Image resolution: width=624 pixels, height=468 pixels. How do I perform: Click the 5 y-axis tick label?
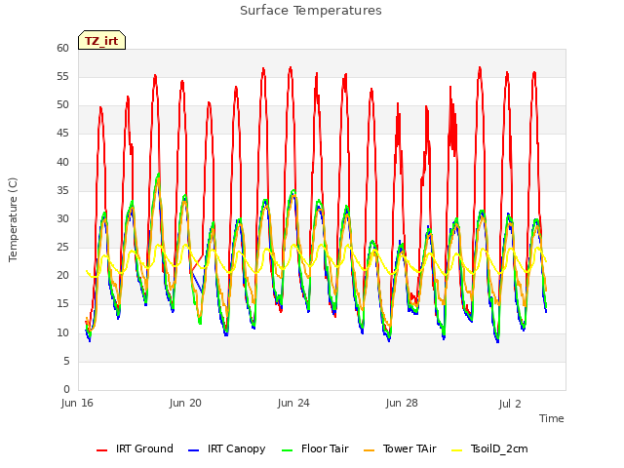click(x=66, y=361)
